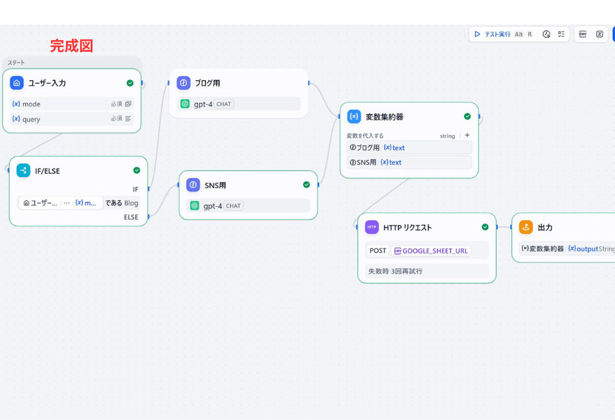Viewport: 615px width, 420px height.
Task: Select the CHAT tag on the ブログ用 model
Action: (223, 103)
